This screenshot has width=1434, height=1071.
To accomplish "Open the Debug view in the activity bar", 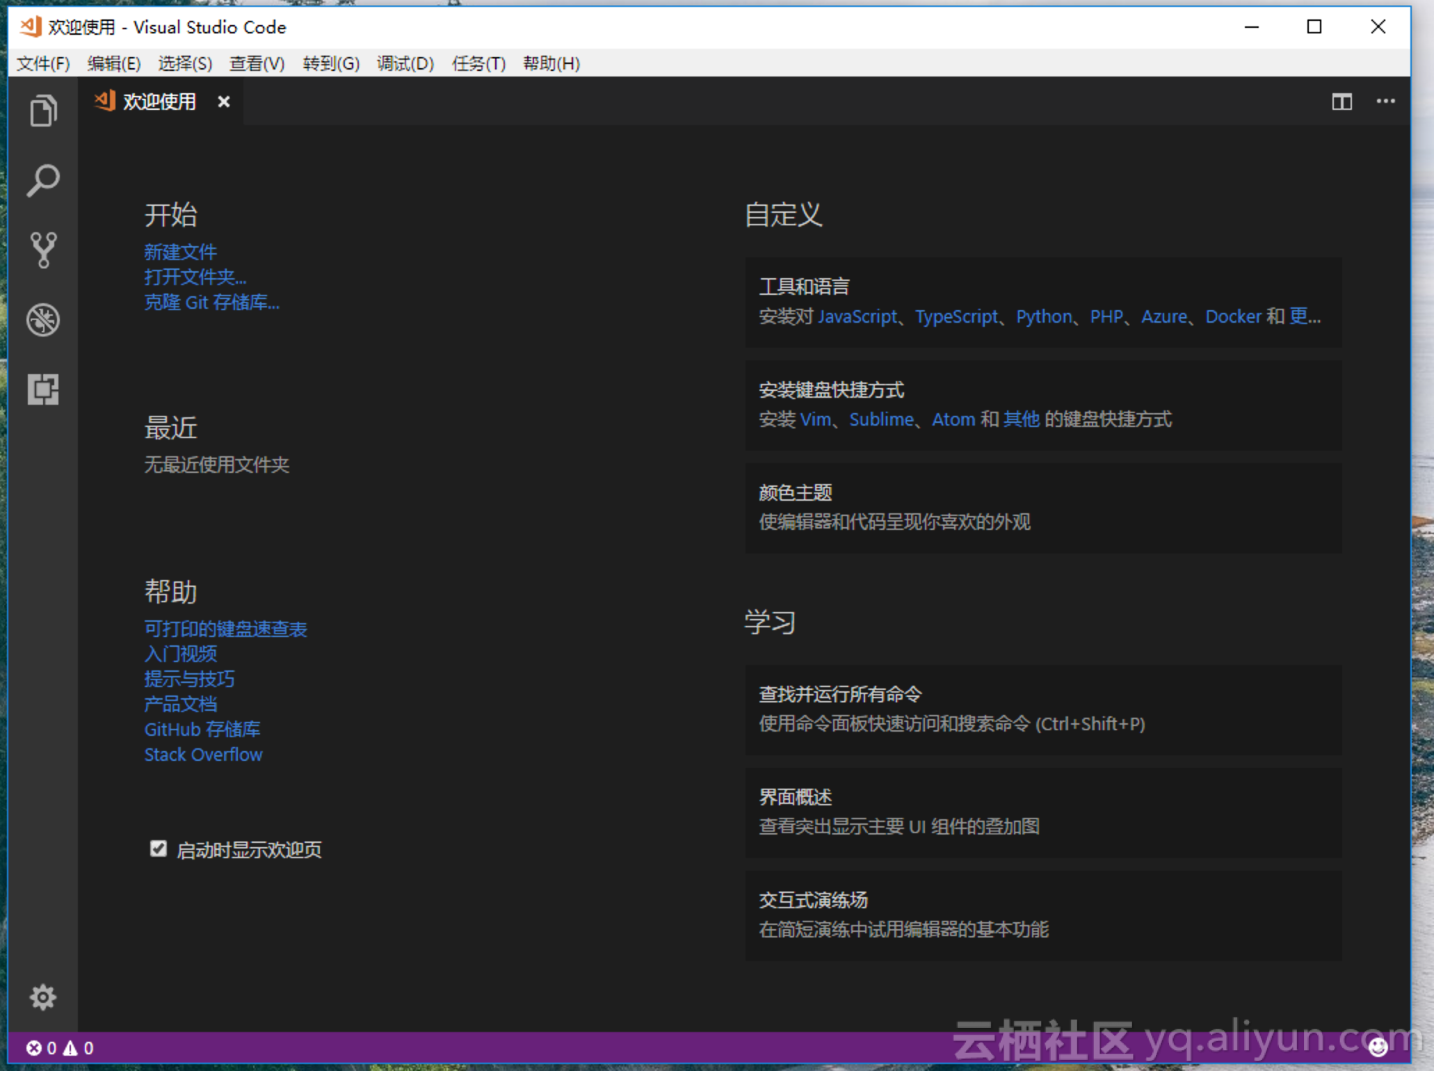I will point(43,320).
